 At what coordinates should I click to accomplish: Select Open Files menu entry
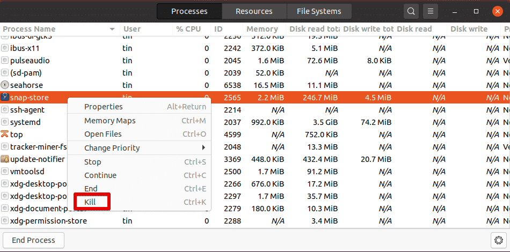[103, 134]
